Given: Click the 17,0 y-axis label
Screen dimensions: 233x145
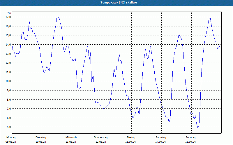Looking at the screenshot, I should click(x=8, y=17).
